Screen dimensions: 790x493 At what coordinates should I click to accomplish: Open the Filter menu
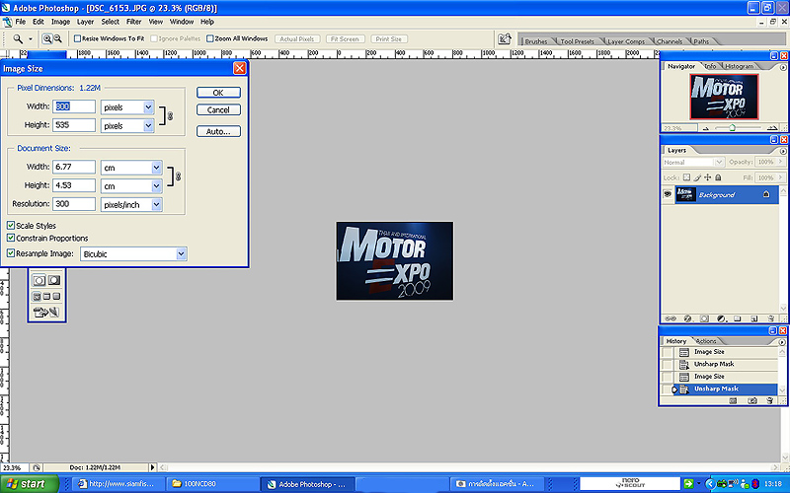(x=133, y=22)
